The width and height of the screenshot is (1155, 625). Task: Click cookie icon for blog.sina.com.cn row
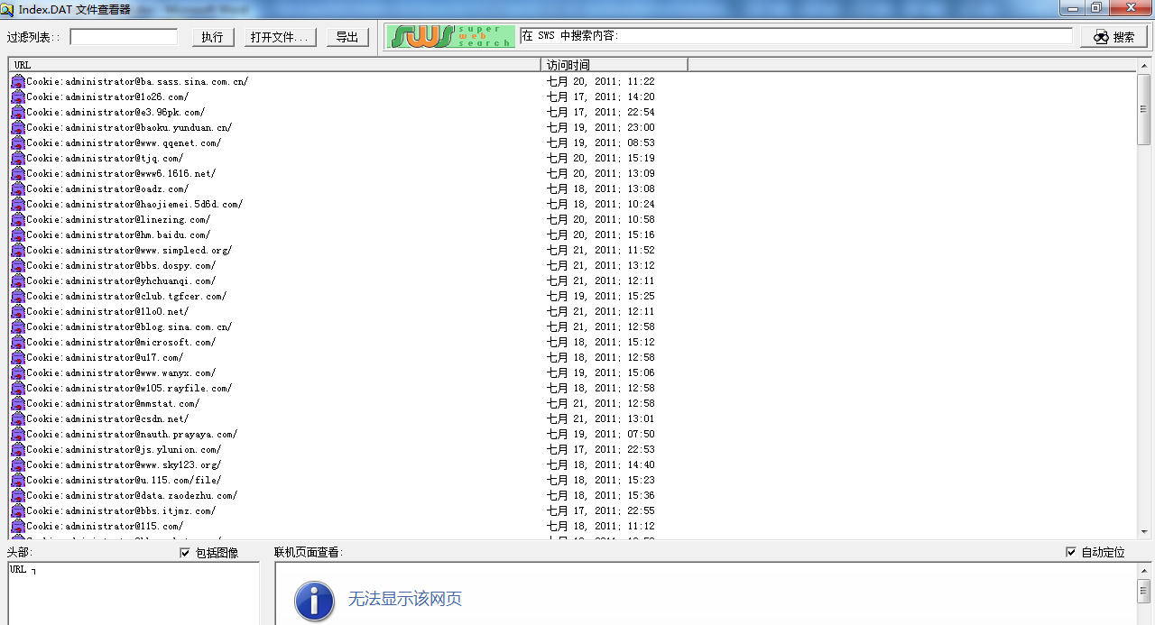[18, 326]
